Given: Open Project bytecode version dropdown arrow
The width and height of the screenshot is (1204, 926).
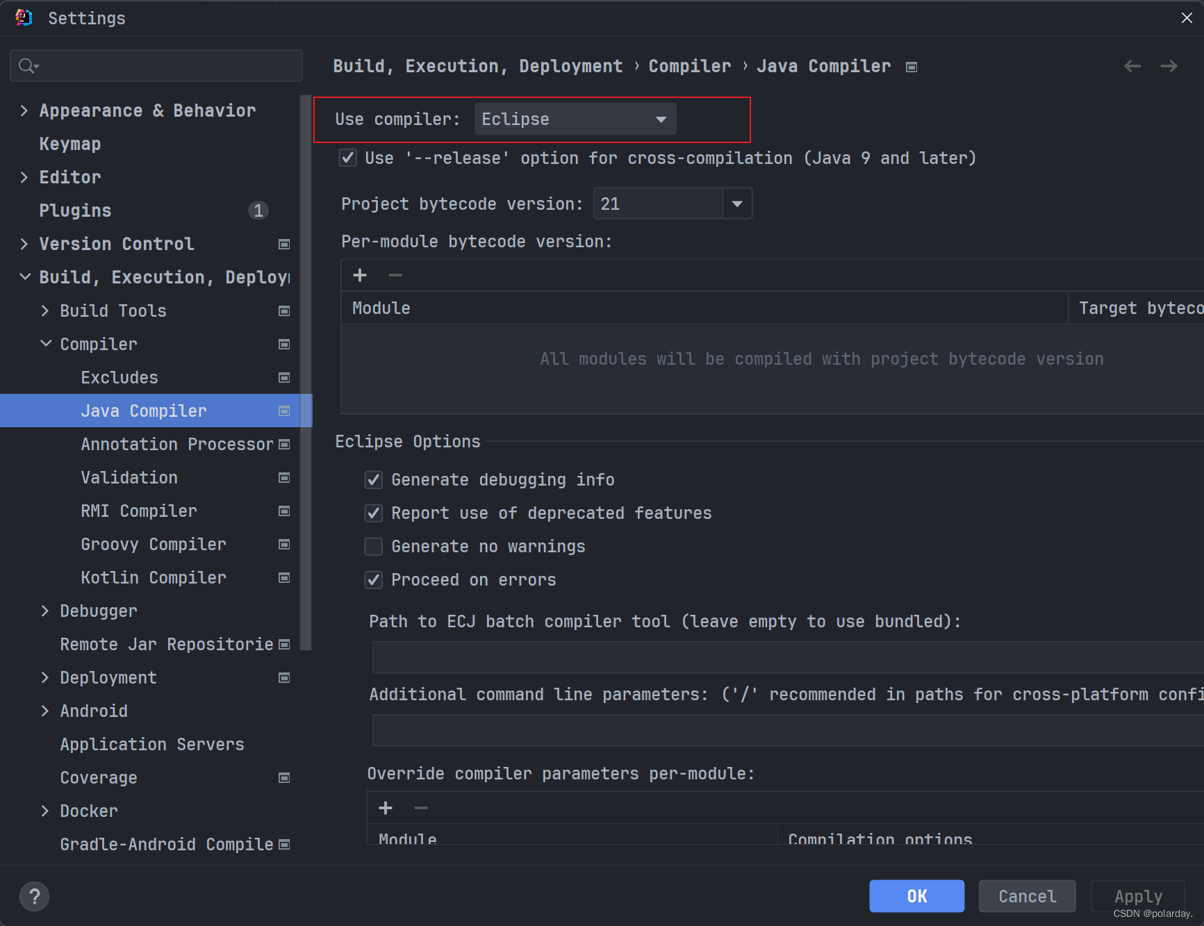Looking at the screenshot, I should pos(737,204).
